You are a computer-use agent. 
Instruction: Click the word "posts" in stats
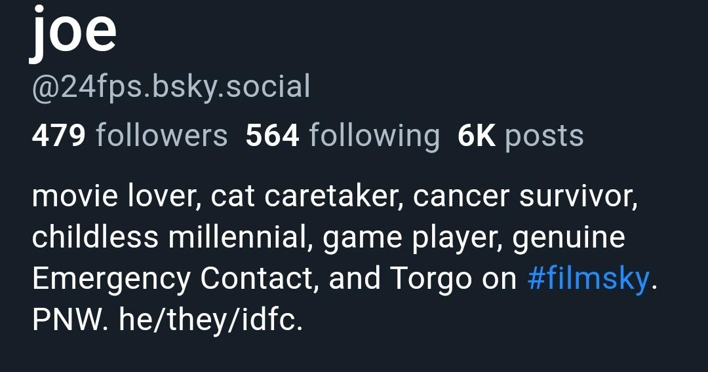click(544, 136)
